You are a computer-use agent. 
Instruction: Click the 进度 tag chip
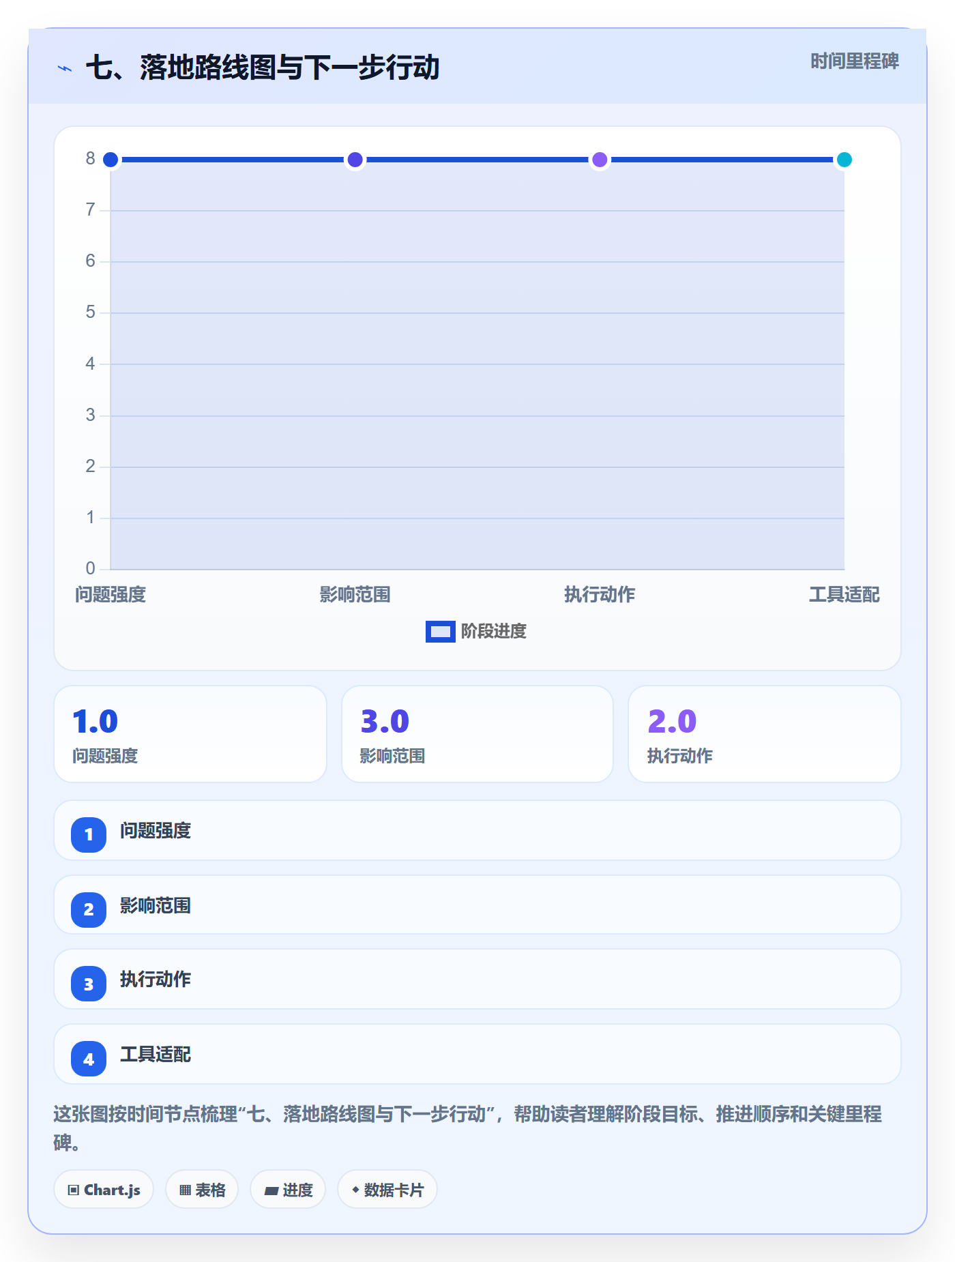pos(288,1190)
